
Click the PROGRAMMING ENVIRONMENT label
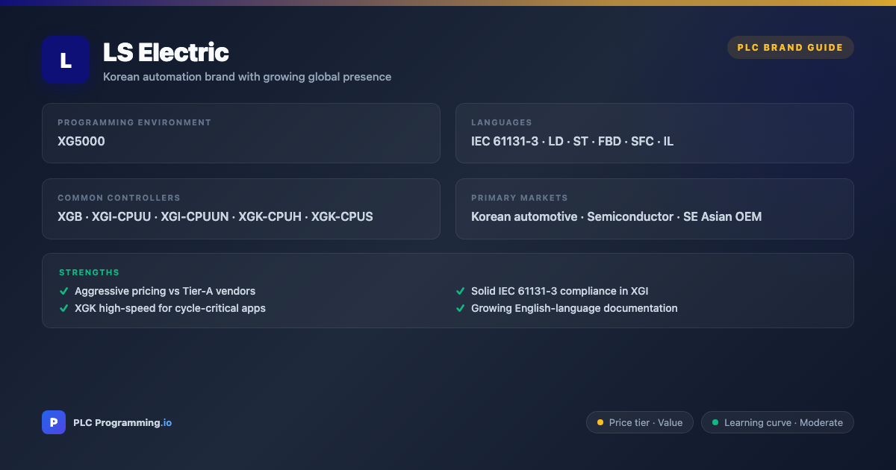(134, 122)
